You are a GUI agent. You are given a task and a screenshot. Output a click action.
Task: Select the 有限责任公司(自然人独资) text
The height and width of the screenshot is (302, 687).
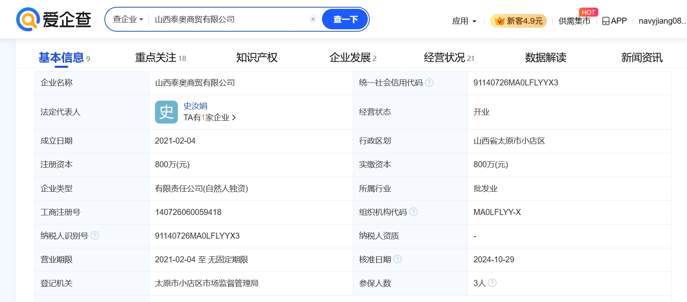(202, 188)
